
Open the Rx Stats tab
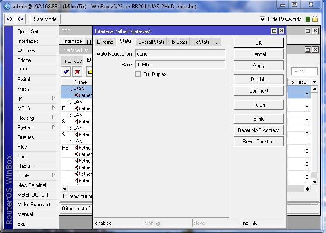[178, 42]
